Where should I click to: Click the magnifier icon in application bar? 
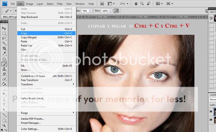[x=142, y=3]
